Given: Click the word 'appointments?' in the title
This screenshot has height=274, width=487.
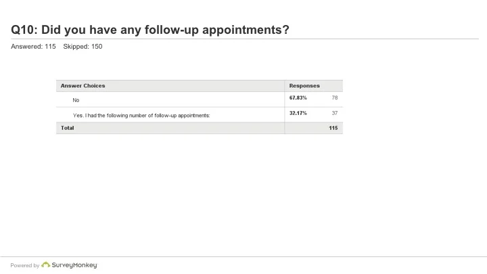Looking at the screenshot, I should [x=246, y=30].
